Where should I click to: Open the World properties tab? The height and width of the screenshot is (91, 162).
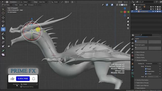pyautogui.click(x=133, y=56)
